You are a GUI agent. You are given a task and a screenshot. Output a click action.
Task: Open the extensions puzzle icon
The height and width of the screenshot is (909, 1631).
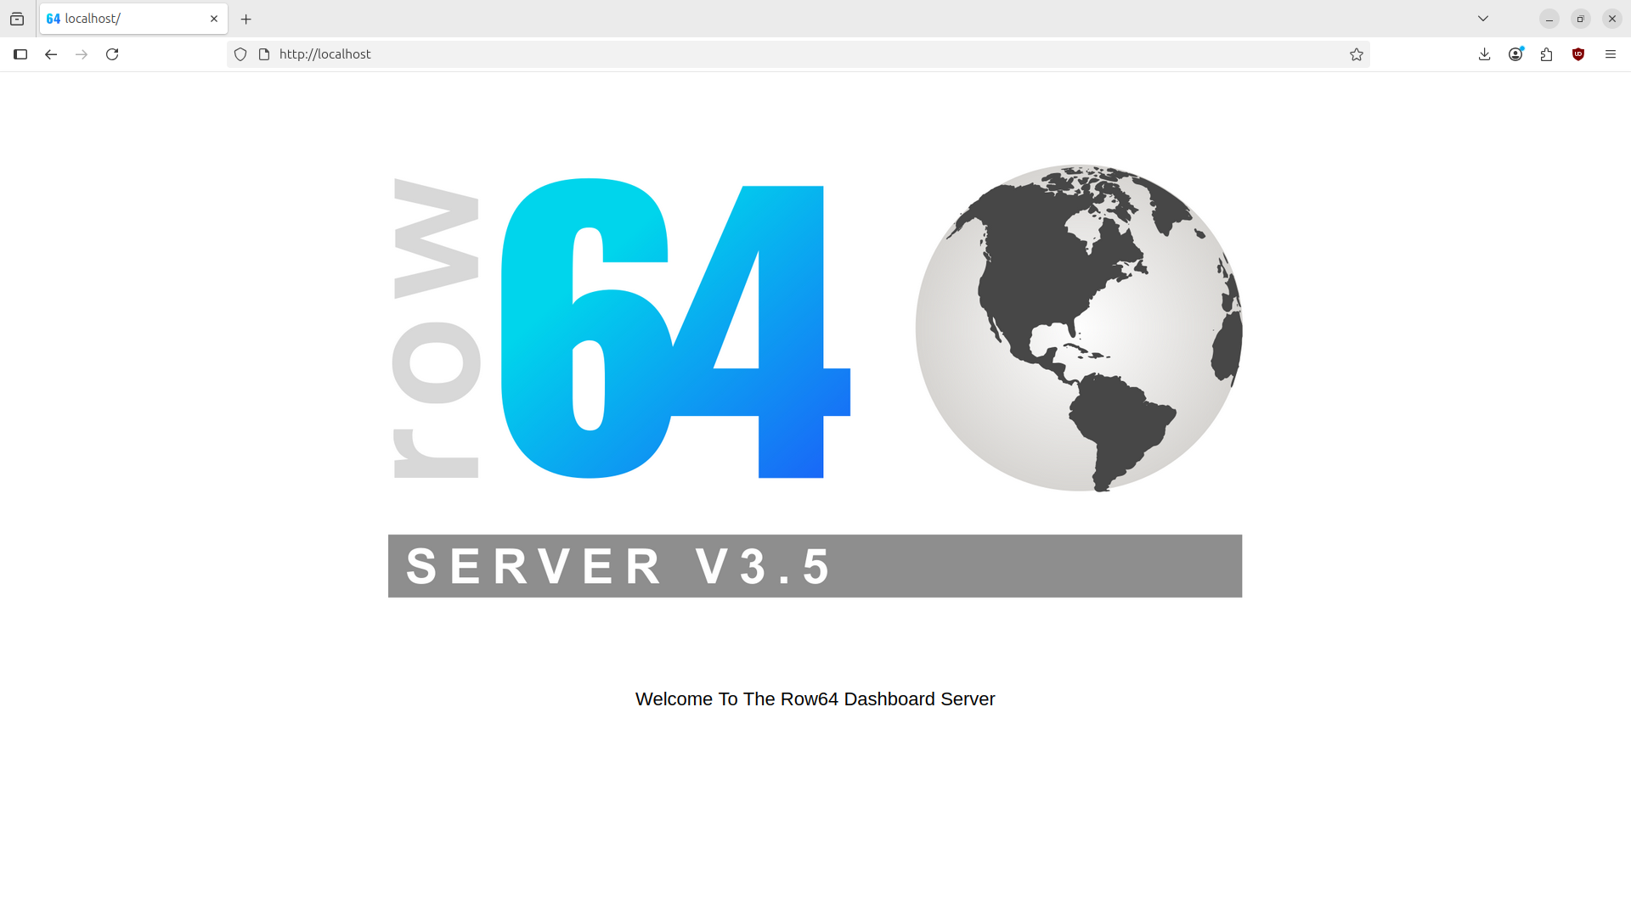pyautogui.click(x=1547, y=54)
